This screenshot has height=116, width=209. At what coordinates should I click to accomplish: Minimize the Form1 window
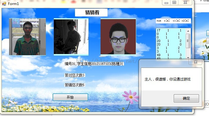[166, 3]
